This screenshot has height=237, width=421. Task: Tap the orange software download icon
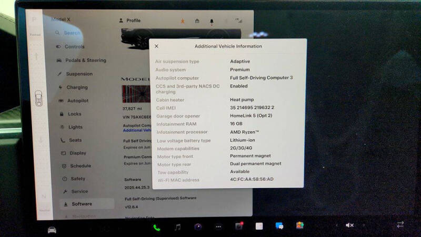183,21
